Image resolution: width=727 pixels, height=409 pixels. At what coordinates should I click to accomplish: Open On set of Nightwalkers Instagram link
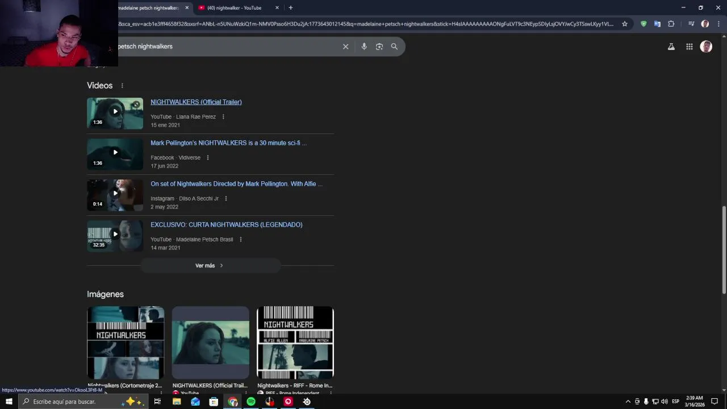pos(236,184)
